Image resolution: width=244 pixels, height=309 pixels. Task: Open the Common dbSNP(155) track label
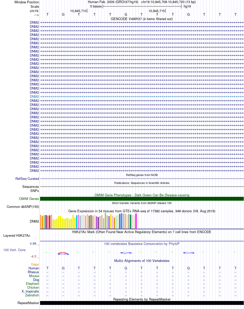[23, 207]
